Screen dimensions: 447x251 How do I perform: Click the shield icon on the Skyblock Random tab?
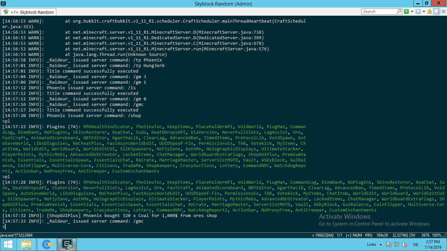click(x=6, y=12)
